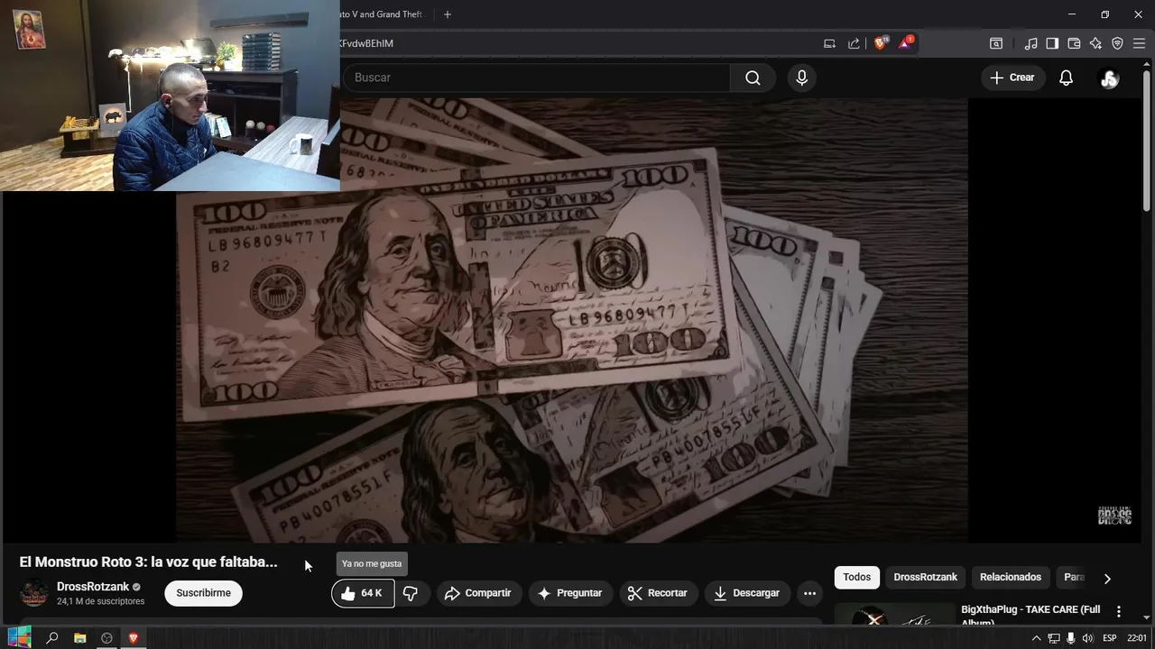The width and height of the screenshot is (1155, 649).
Task: Open the Brave hamburger main menu
Action: (1139, 43)
